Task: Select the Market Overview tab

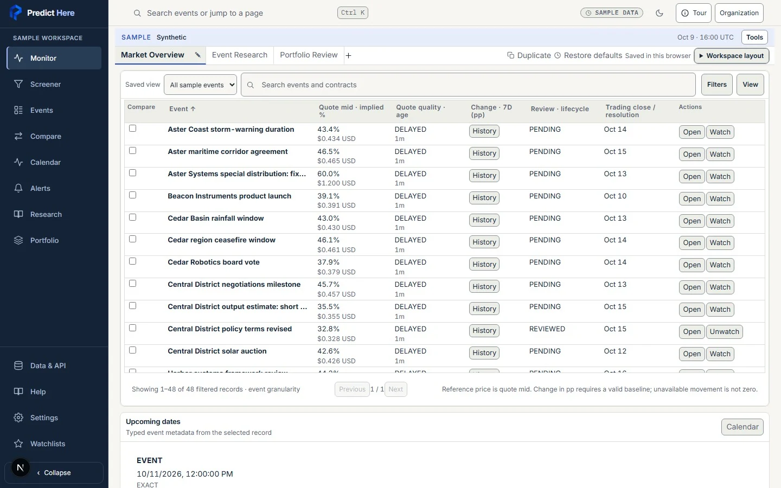Action: (153, 55)
